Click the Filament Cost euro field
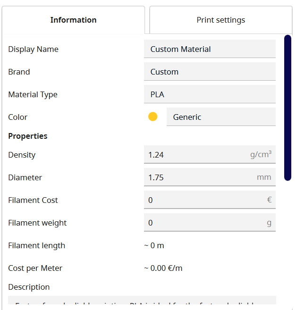Screen dimensions: 296x310 210,200
